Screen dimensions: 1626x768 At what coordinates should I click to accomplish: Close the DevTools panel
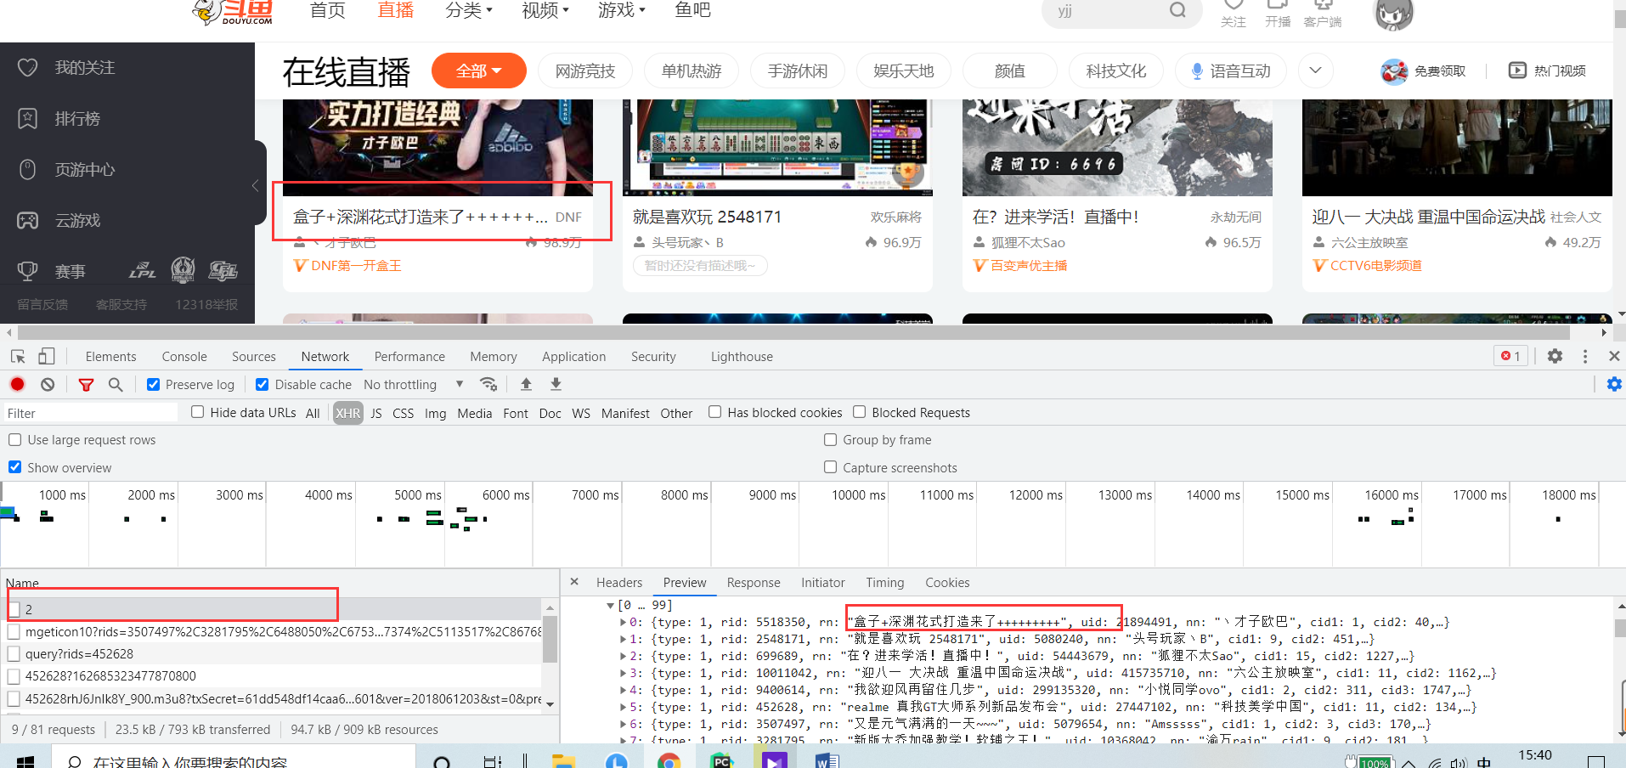tap(1614, 356)
